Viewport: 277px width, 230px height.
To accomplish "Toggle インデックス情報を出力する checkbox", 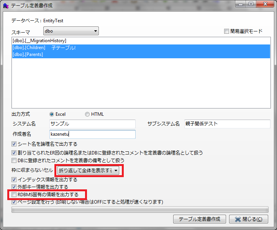I will (x=14, y=180).
